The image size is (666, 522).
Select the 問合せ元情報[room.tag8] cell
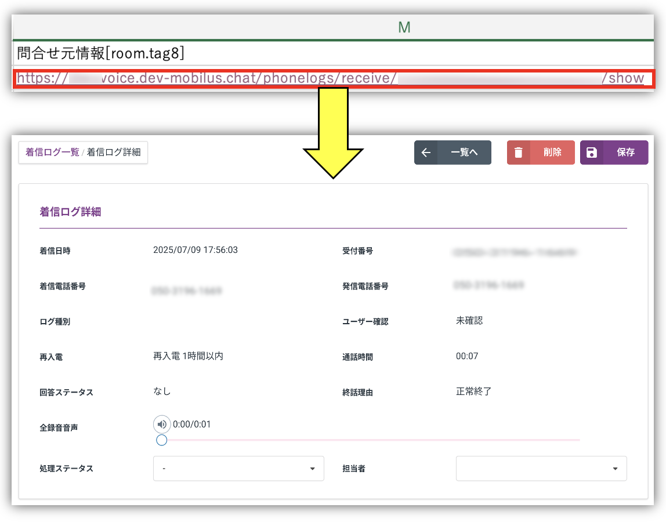100,53
